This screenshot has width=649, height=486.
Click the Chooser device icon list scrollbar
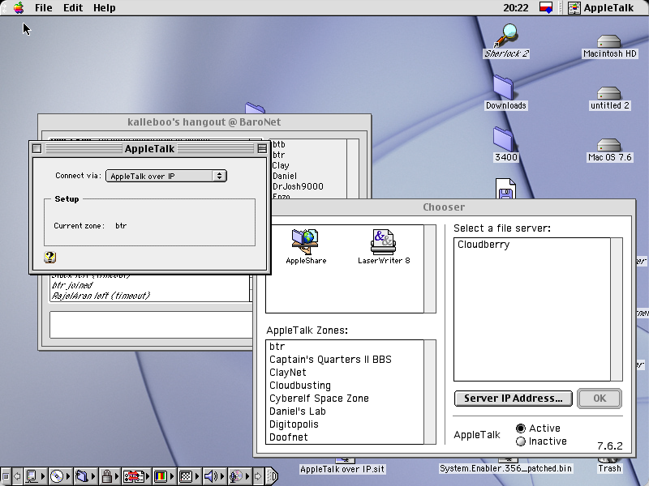pos(430,269)
